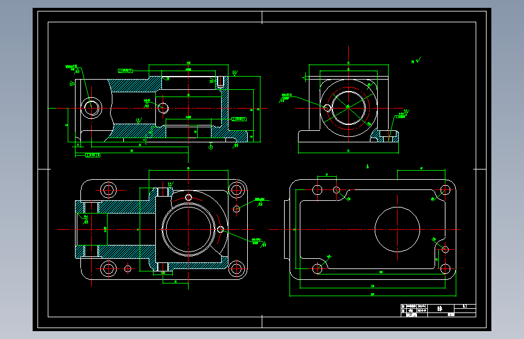
Task: Click the tolerance frame at right side of section view
Action: click(239, 119)
